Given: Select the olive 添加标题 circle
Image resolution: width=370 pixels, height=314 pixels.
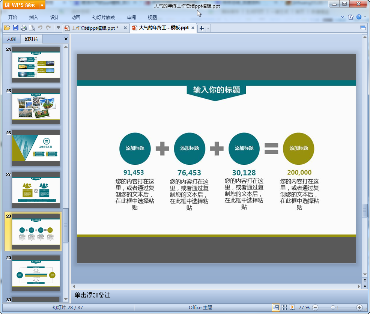Looking at the screenshot, I should coord(298,149).
